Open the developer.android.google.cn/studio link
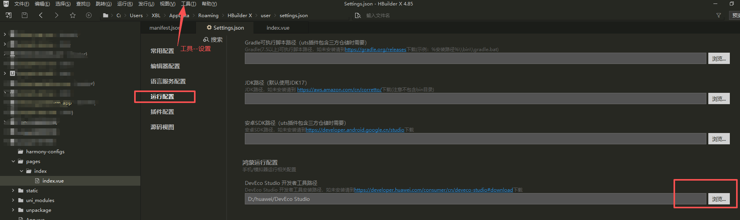 point(355,130)
